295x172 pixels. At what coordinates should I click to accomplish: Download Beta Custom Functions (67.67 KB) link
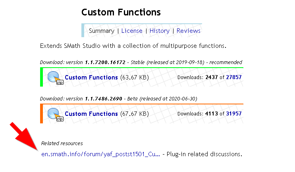click(x=91, y=114)
